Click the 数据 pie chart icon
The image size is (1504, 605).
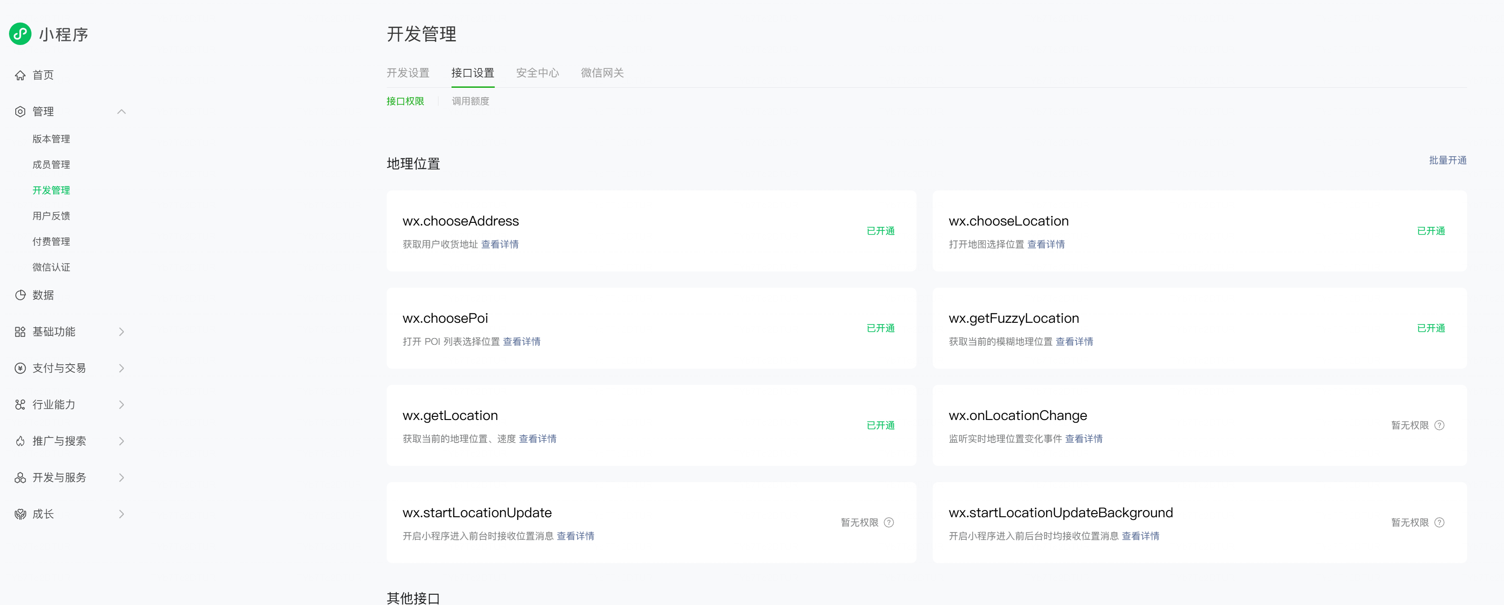tap(20, 295)
